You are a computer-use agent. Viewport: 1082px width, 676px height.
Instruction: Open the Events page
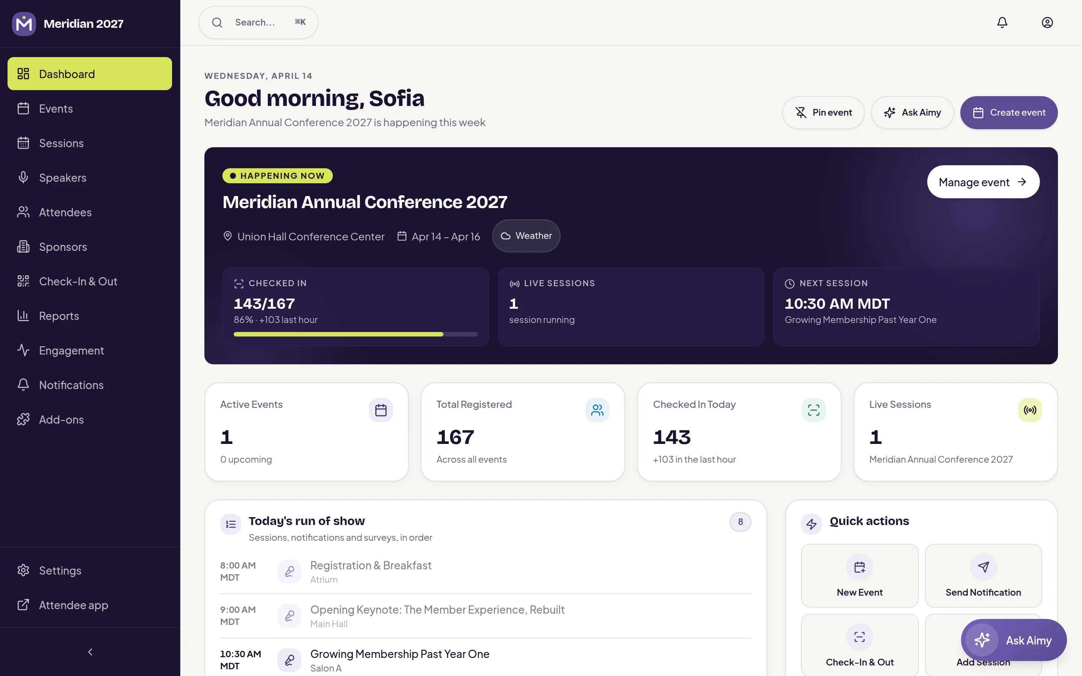click(89, 109)
